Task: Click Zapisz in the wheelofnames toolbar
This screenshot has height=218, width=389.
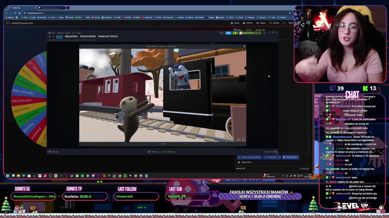Action: [x=261, y=23]
